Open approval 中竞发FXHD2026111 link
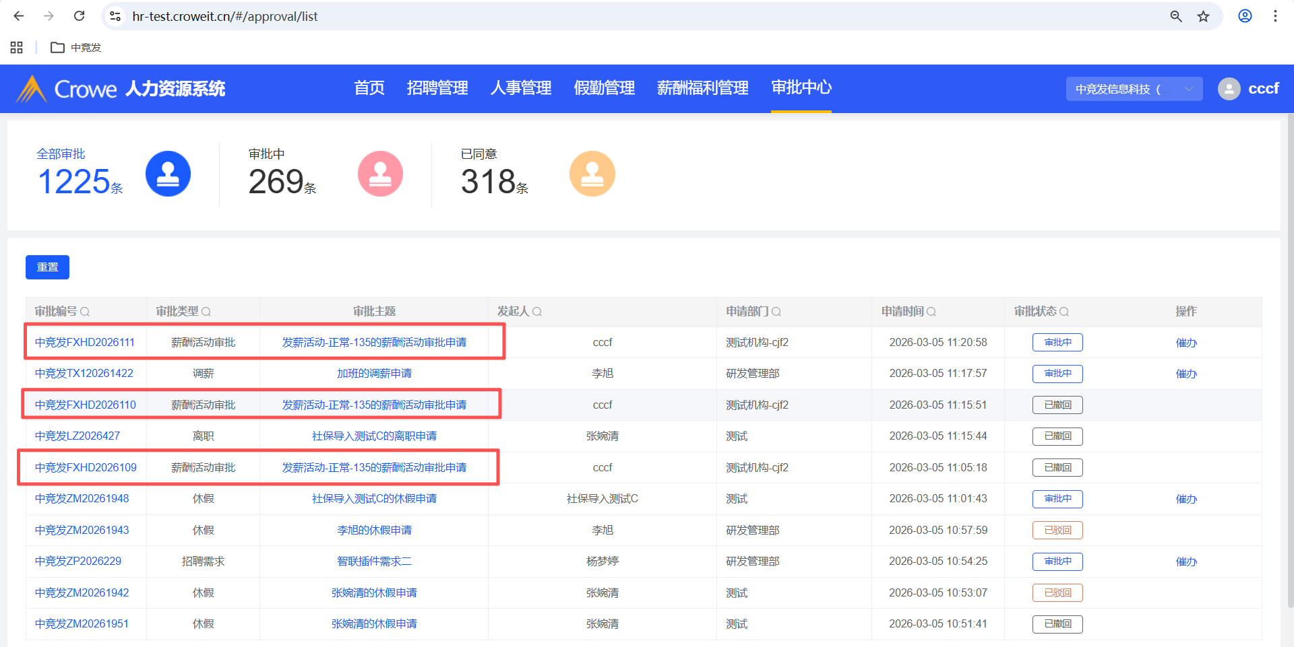The width and height of the screenshot is (1294, 647). click(85, 343)
